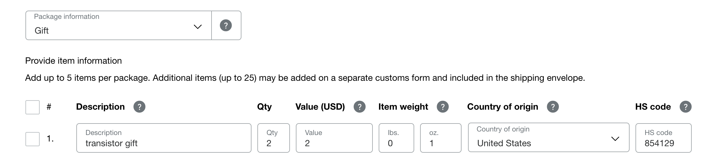Open Item weight help icon
Viewport: 713px width, 158px height.
click(443, 107)
